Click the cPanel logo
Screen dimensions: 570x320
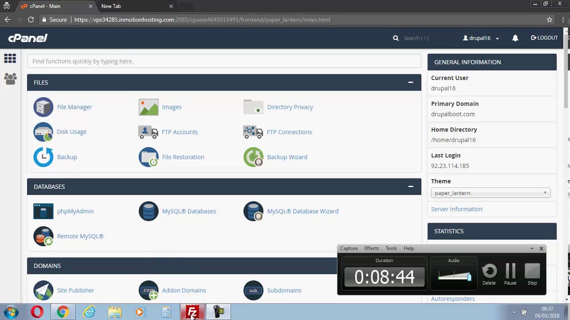click(x=28, y=38)
